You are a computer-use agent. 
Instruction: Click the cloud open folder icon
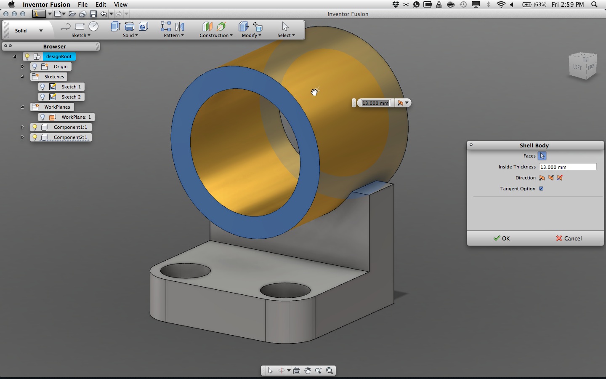click(82, 14)
